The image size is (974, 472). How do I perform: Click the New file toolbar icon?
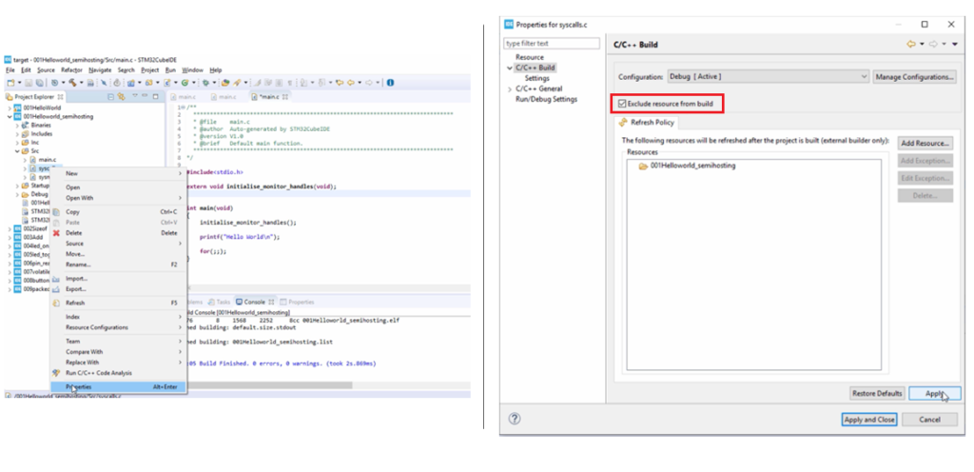pos(10,82)
